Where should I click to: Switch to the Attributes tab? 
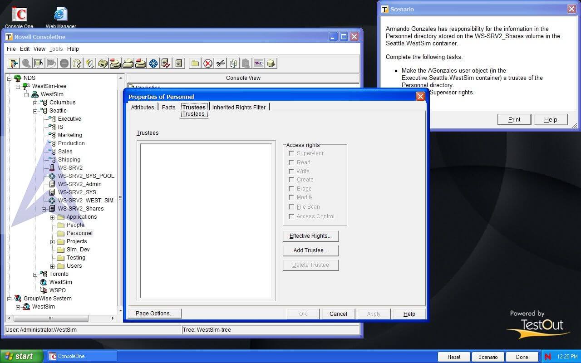click(143, 107)
